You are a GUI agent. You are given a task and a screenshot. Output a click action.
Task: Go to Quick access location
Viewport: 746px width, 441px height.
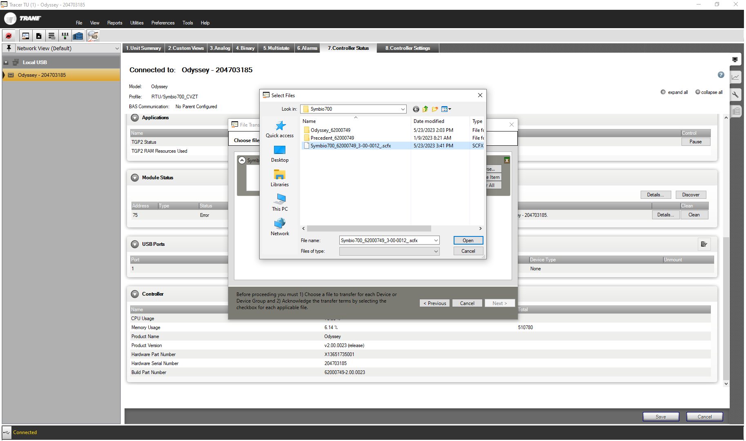coord(280,129)
